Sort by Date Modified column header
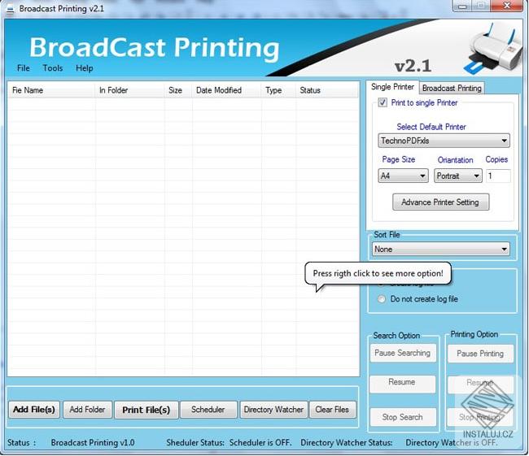Image resolution: width=529 pixels, height=456 pixels. pyautogui.click(x=227, y=90)
